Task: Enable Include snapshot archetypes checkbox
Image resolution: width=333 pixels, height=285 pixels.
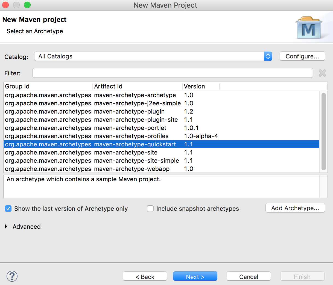Action: tap(150, 209)
